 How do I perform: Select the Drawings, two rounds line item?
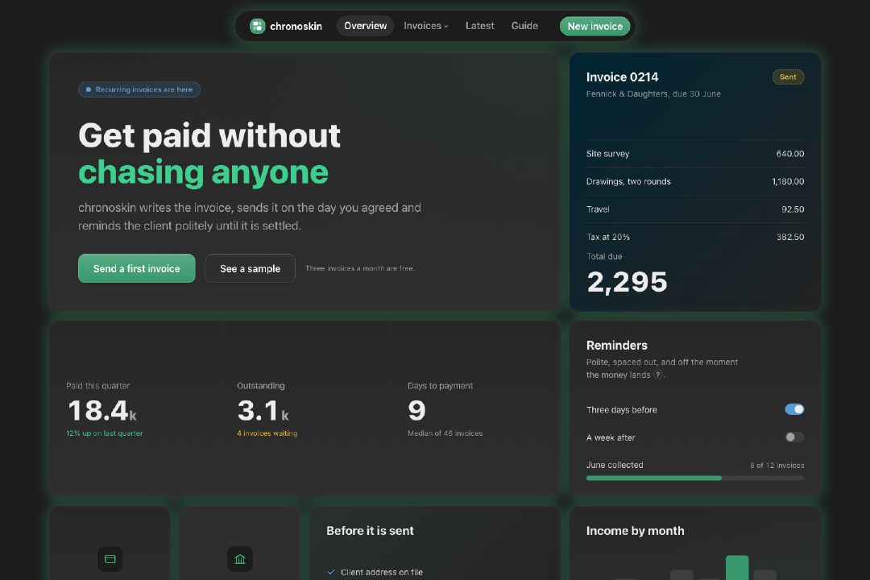tap(695, 181)
